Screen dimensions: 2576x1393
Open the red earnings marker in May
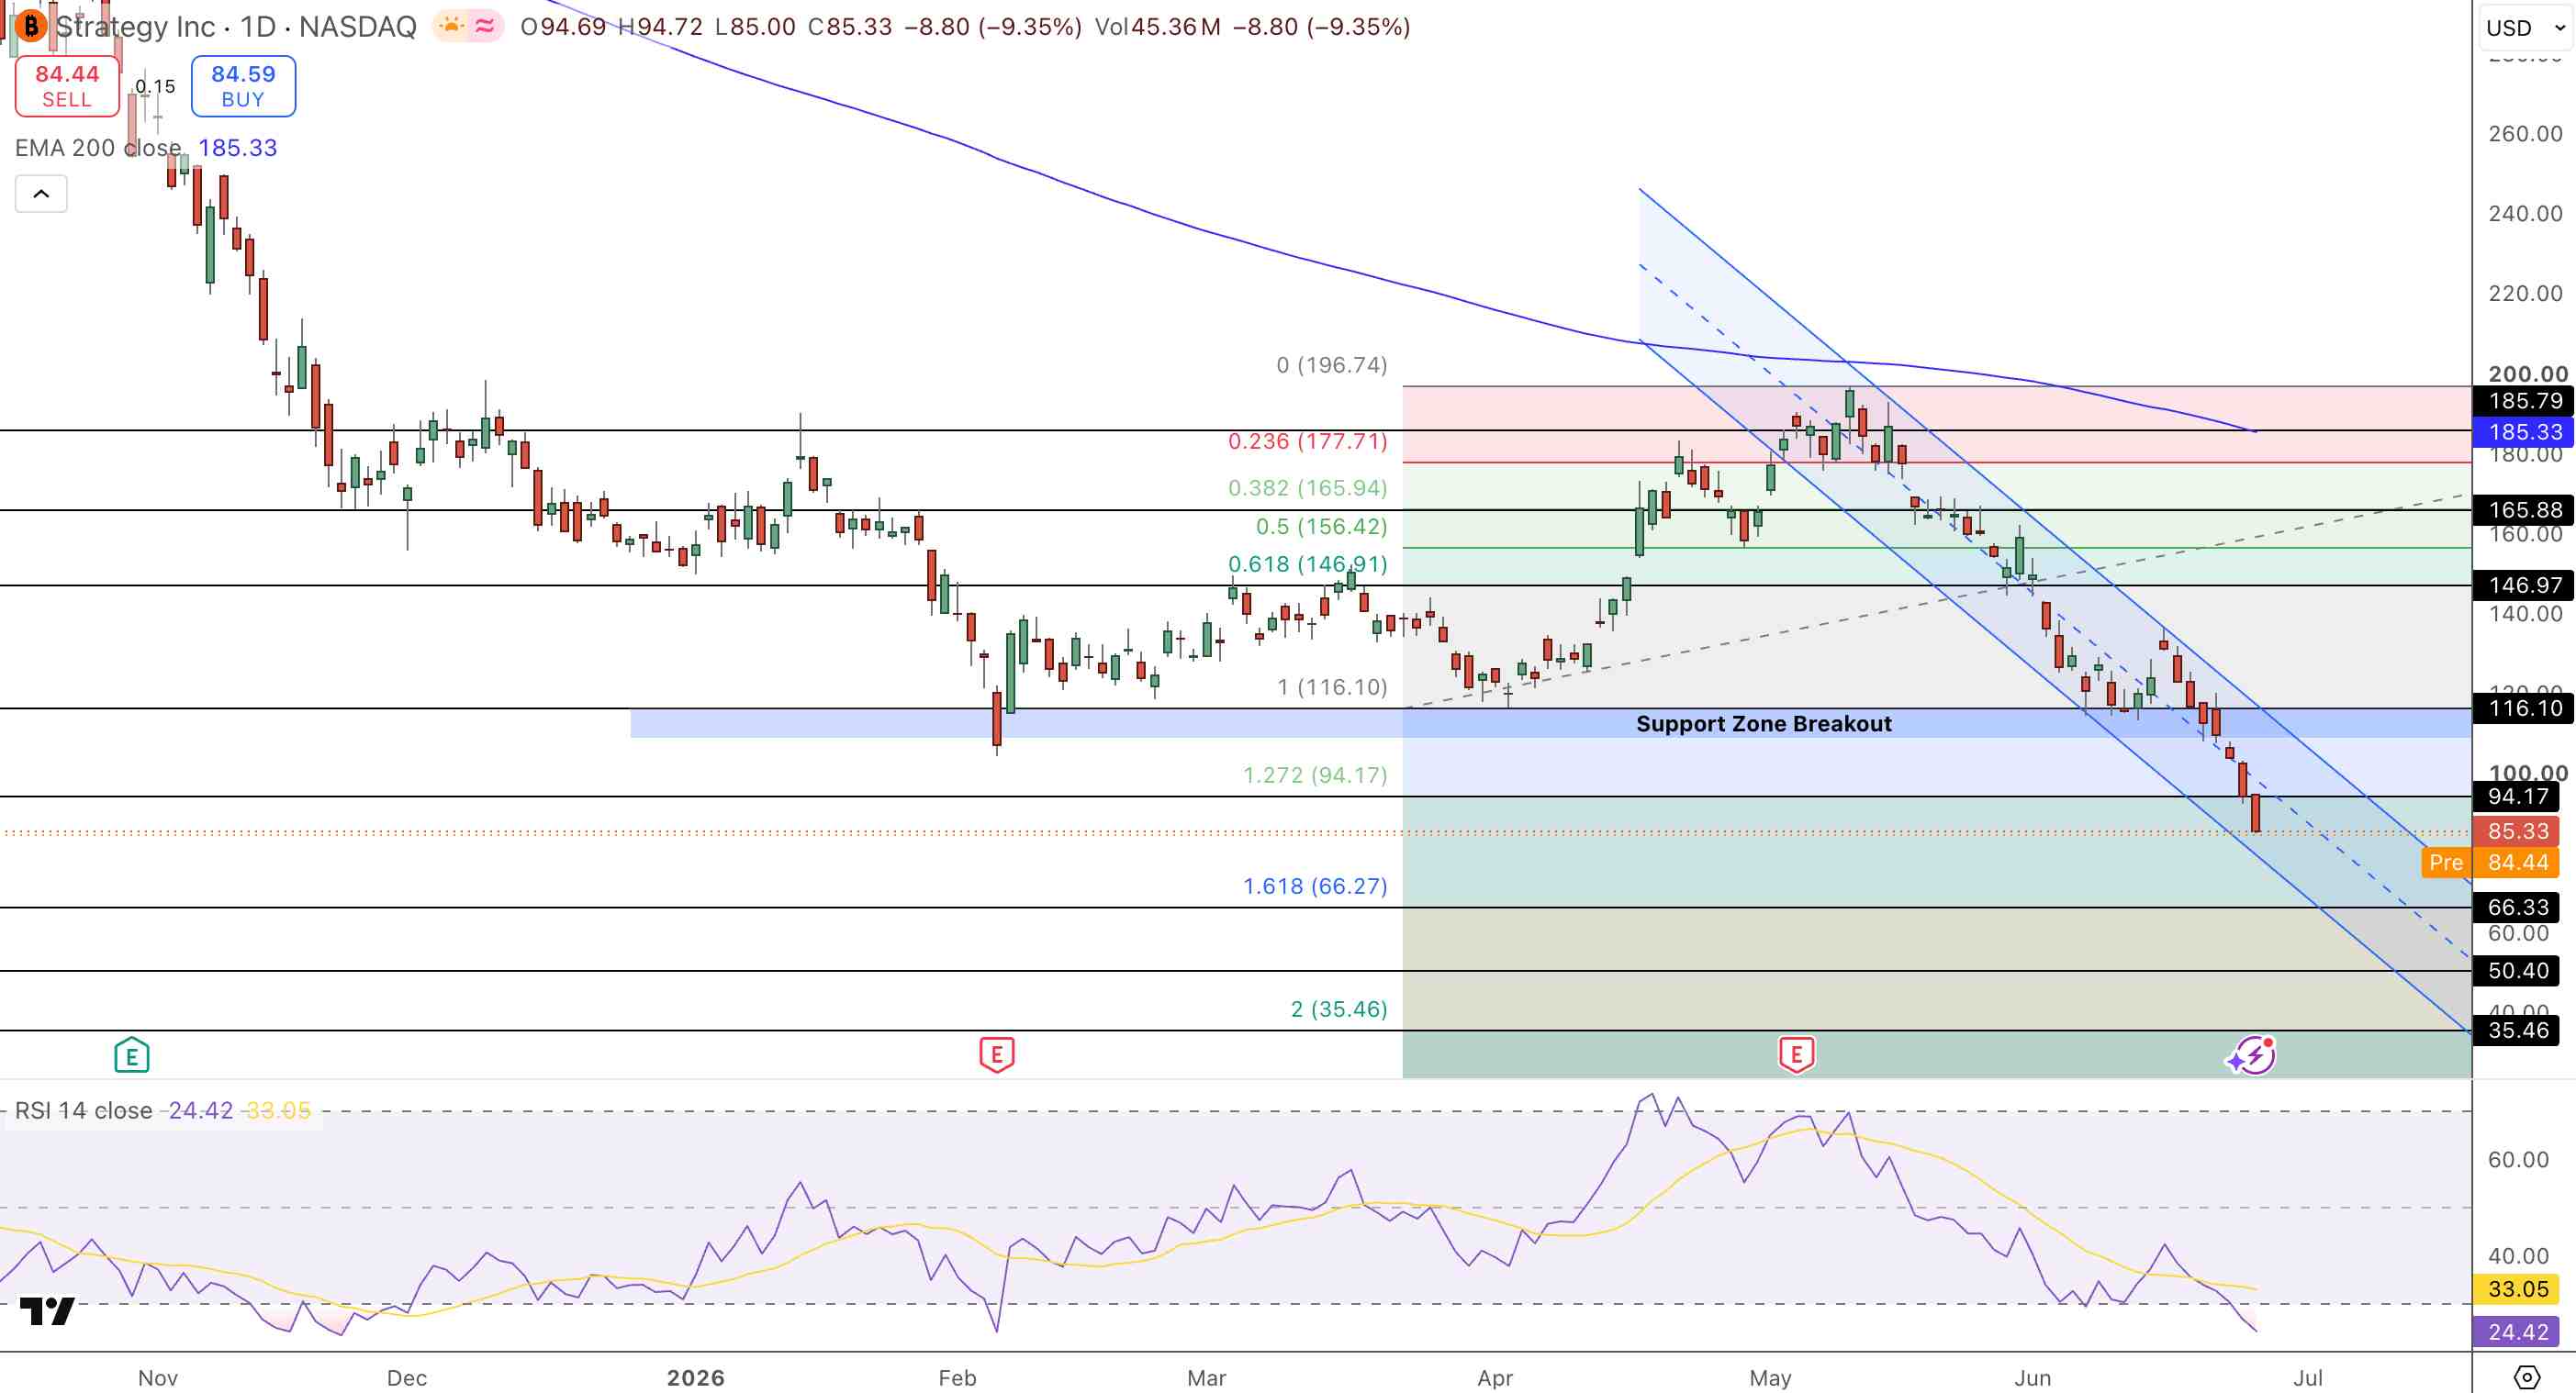[x=1797, y=1054]
